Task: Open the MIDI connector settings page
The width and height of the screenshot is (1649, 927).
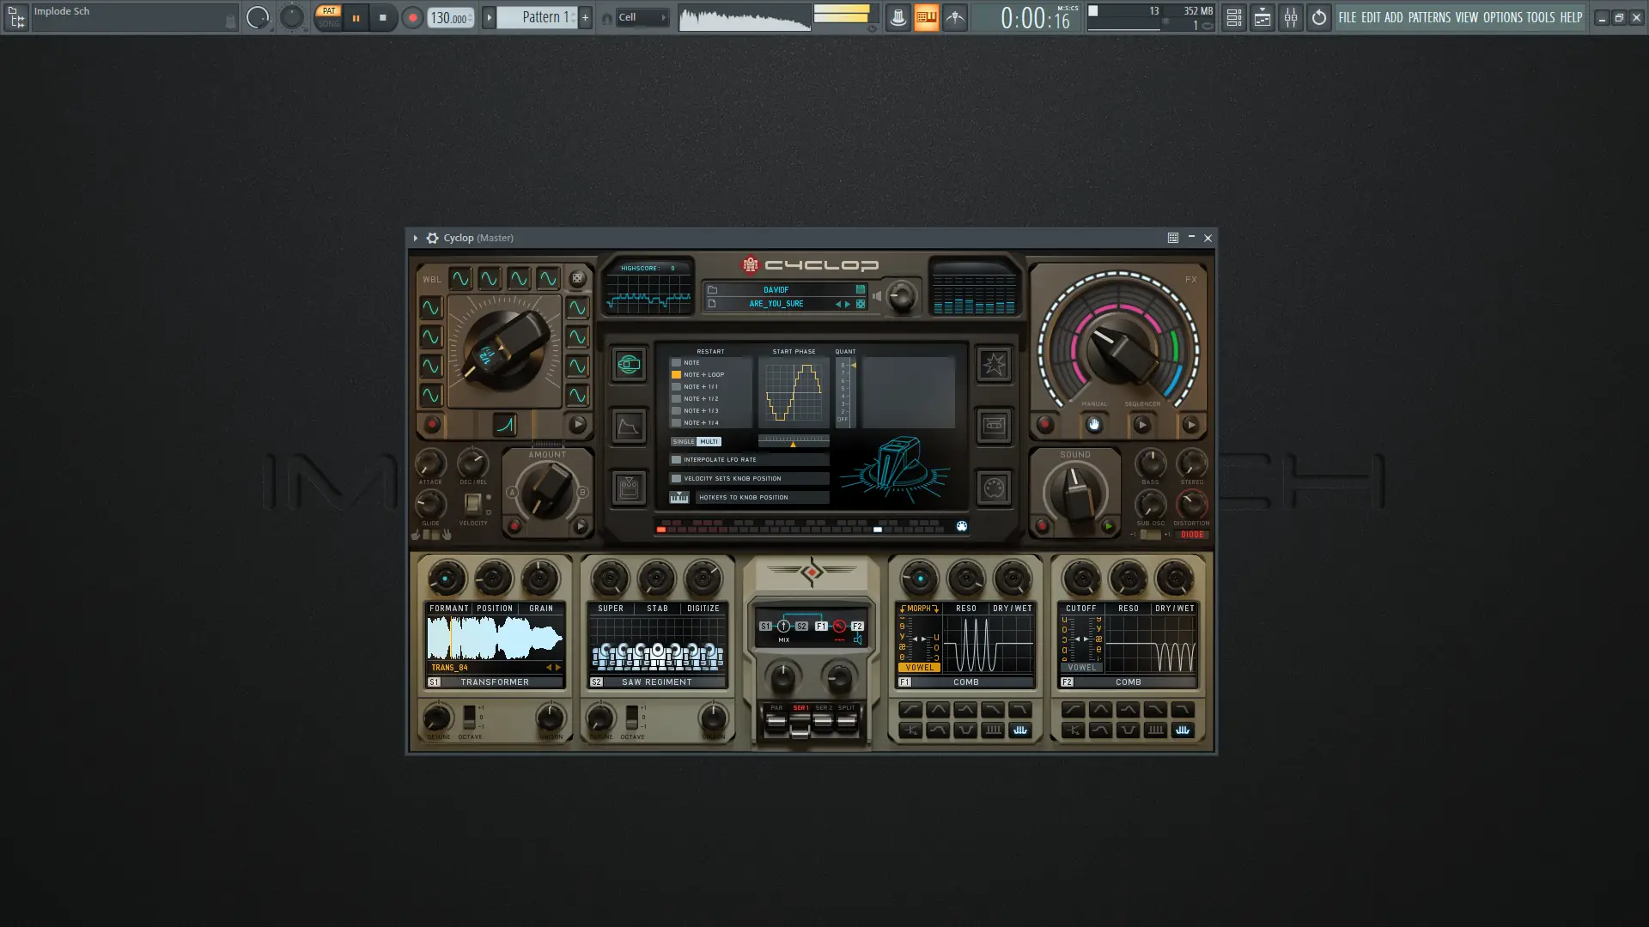Action: pos(994,488)
